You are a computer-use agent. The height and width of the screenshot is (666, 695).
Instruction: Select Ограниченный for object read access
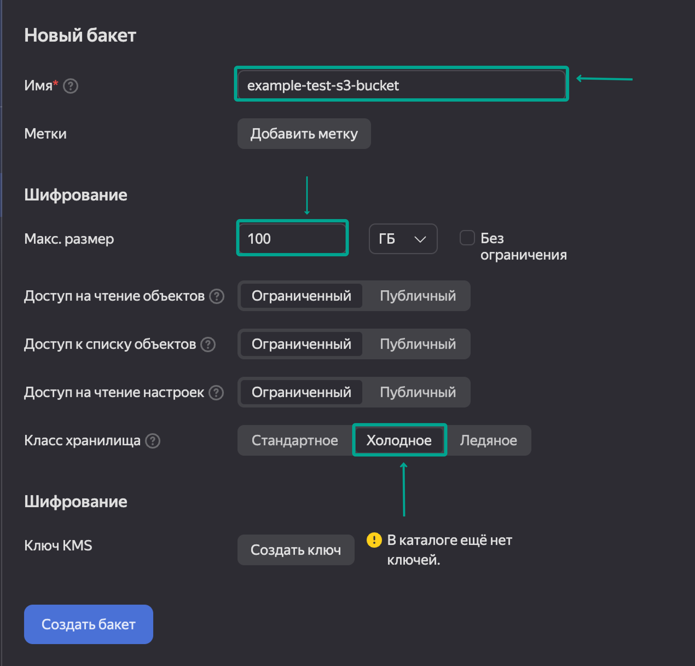(x=302, y=296)
